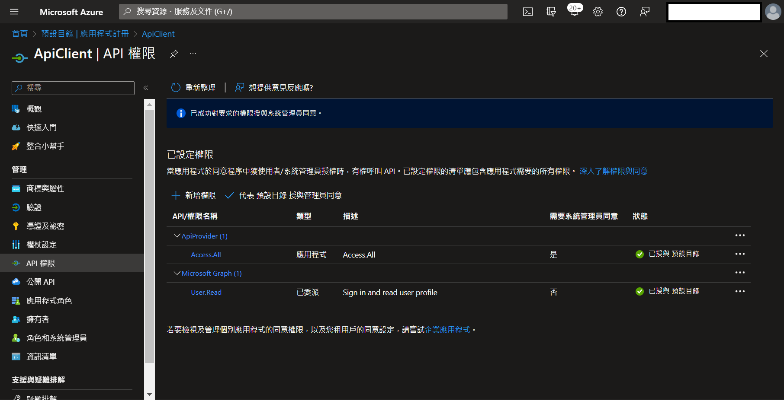Click the 狀態 column header
The image size is (784, 401).
(x=640, y=216)
